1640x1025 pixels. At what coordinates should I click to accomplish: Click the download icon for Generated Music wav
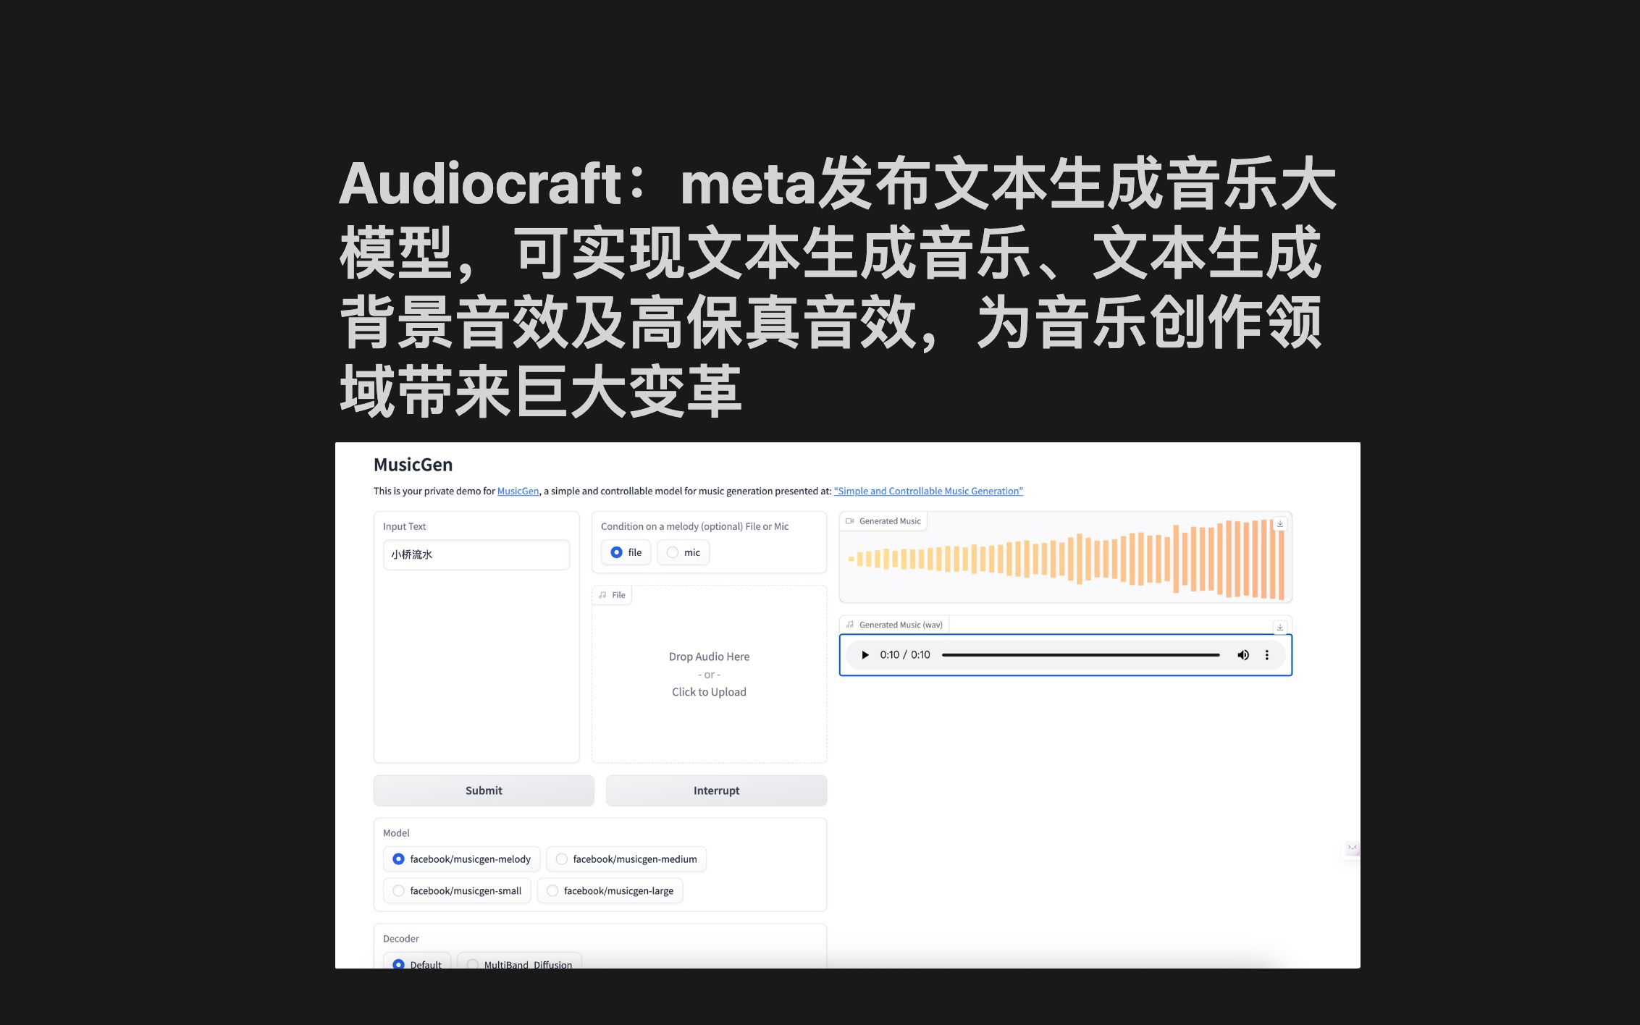click(x=1280, y=625)
